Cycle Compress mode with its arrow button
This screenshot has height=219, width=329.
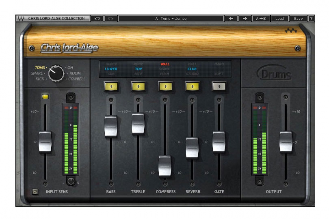click(165, 86)
